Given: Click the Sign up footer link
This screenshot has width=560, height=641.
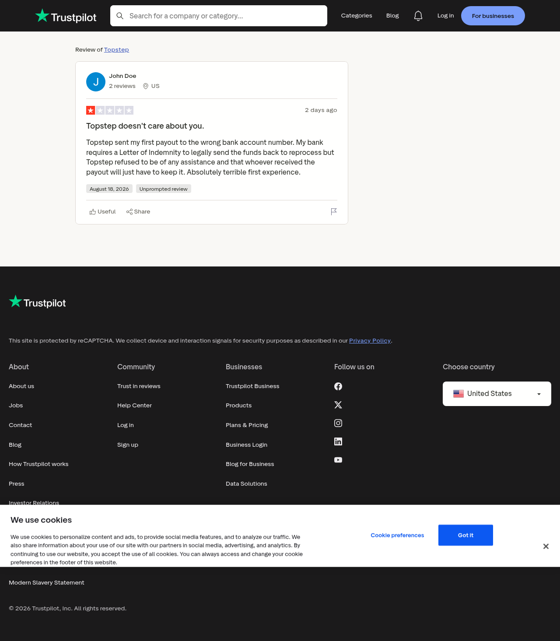Looking at the screenshot, I should point(128,445).
